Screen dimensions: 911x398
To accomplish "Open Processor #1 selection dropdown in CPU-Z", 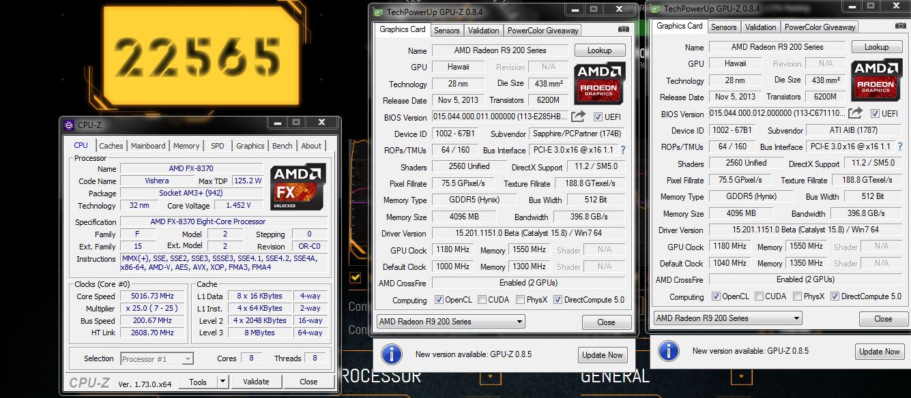I will tap(157, 358).
